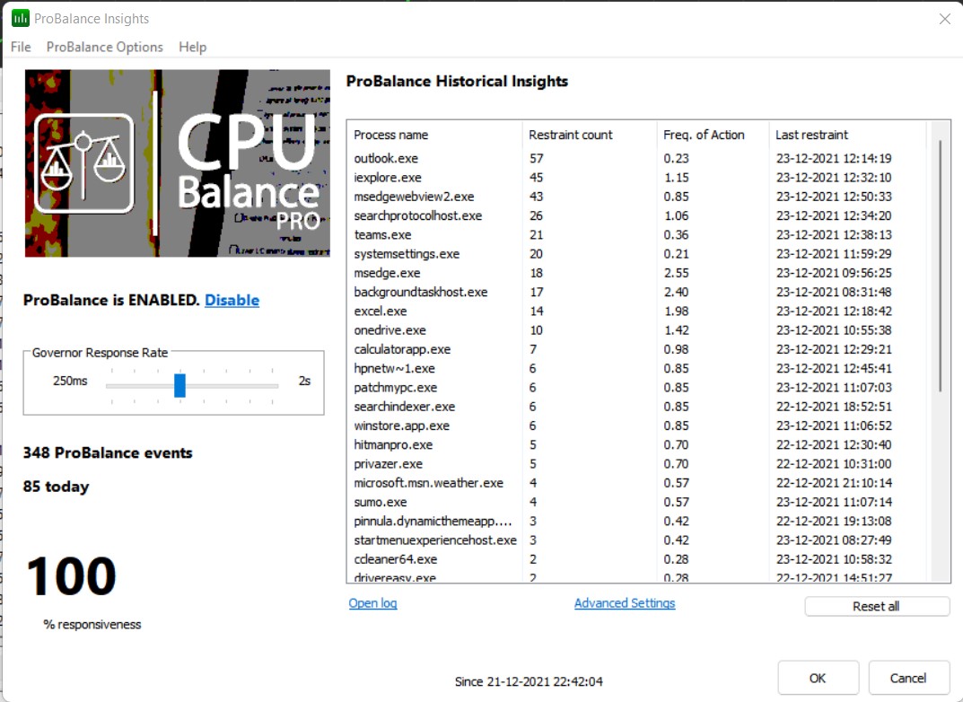Select the sumo.exe row
Screen dimensions: 963x702
tap(636, 502)
